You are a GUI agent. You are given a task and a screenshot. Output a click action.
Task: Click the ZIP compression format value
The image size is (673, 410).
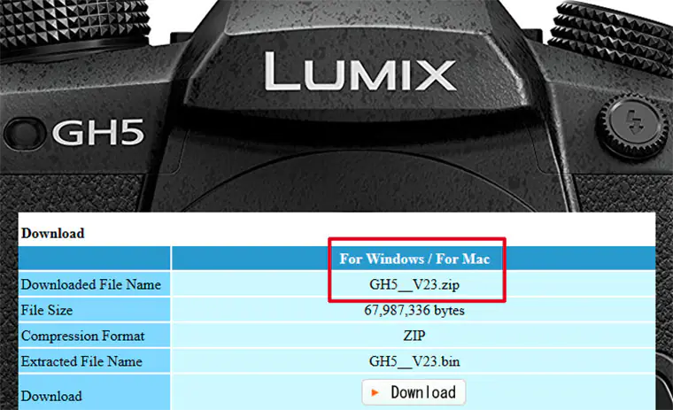(x=414, y=336)
